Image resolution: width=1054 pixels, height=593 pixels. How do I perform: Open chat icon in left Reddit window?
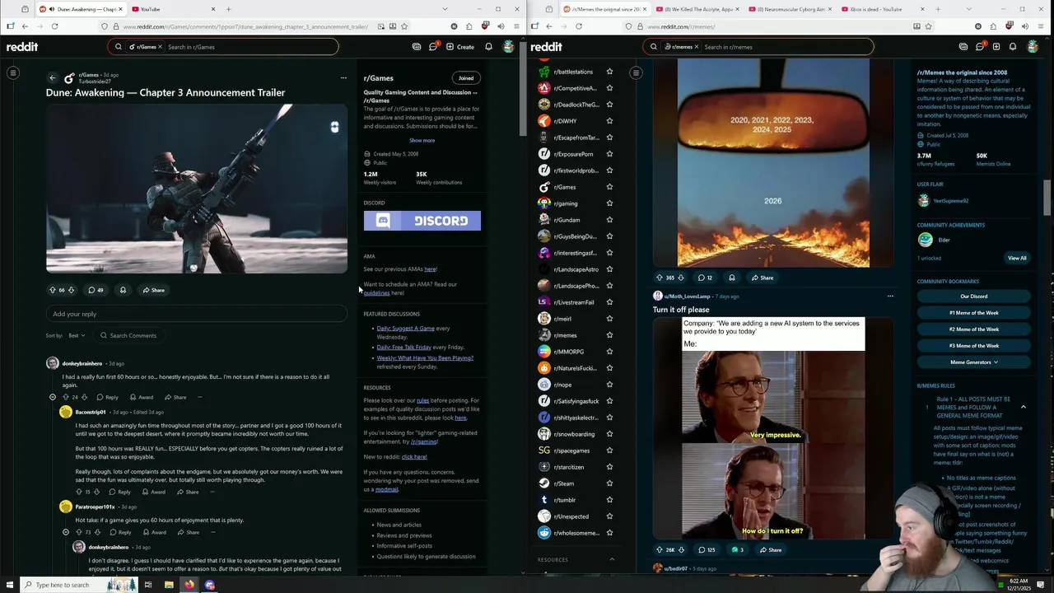(x=433, y=47)
